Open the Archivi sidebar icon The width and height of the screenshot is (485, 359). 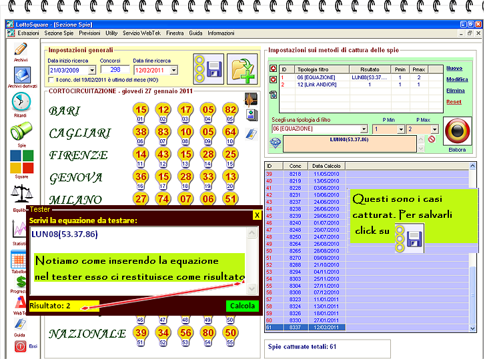click(20, 51)
